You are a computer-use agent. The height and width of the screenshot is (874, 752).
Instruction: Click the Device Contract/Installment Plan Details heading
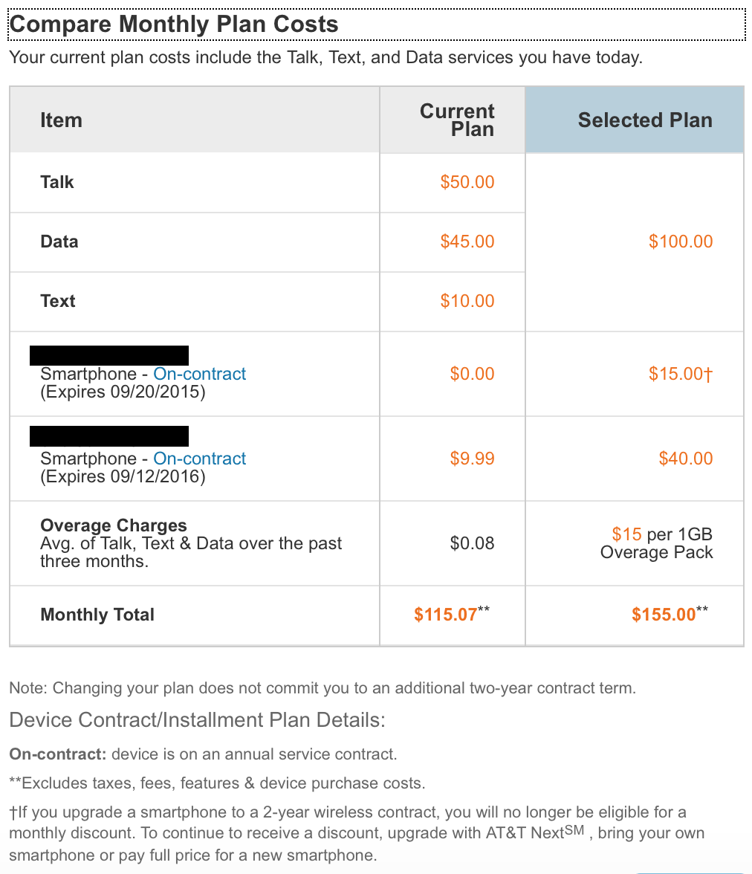point(198,719)
